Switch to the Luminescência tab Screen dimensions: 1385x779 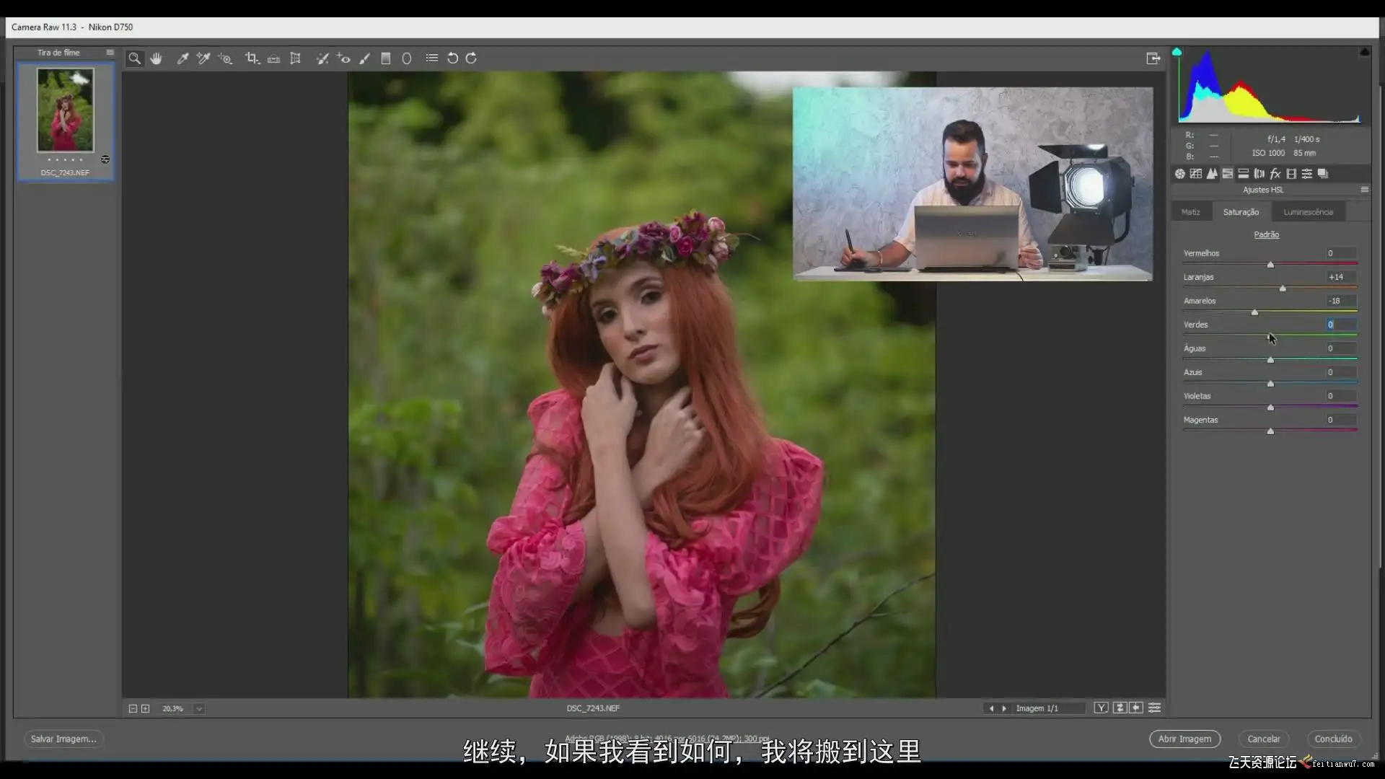tap(1308, 212)
